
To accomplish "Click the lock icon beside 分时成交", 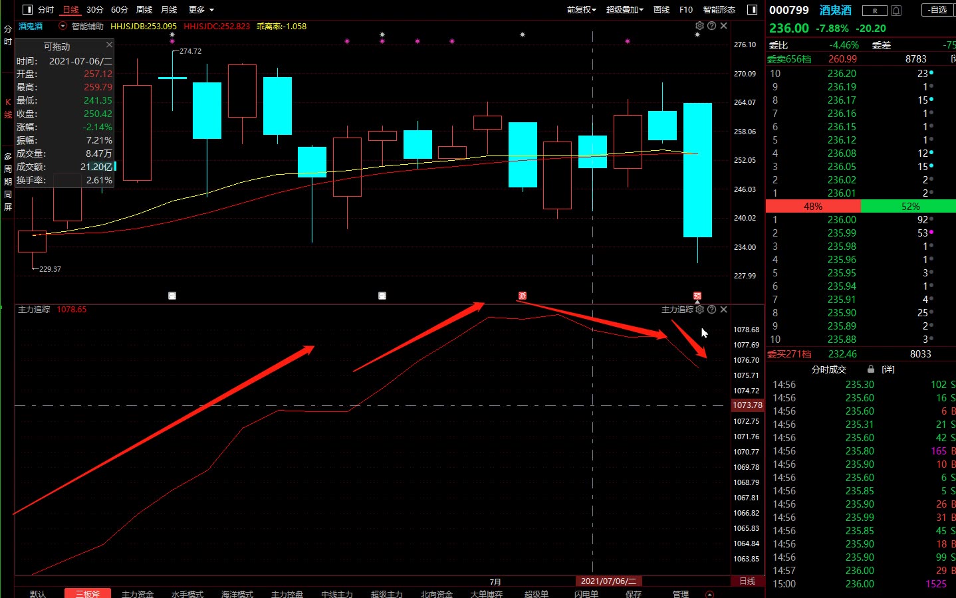I will click(870, 369).
